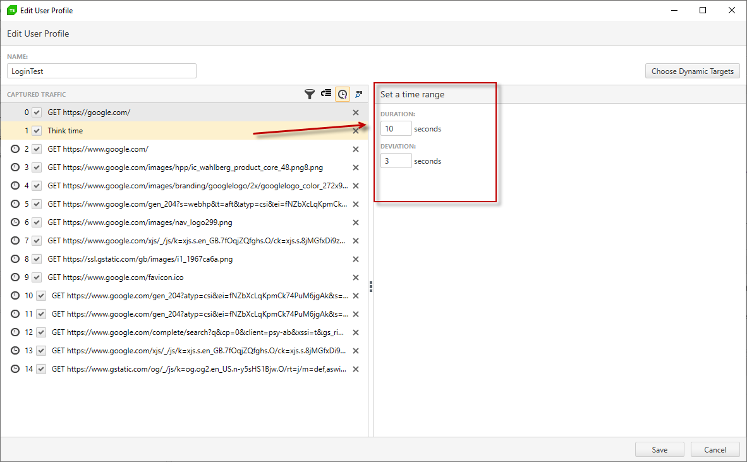The image size is (747, 462).
Task: Toggle checkbox on row 13 xjs request
Action: tap(41, 351)
